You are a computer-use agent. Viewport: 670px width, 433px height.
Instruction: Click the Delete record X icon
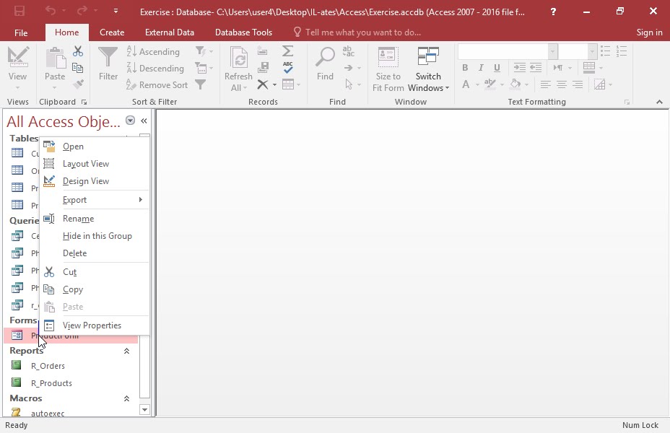(263, 84)
